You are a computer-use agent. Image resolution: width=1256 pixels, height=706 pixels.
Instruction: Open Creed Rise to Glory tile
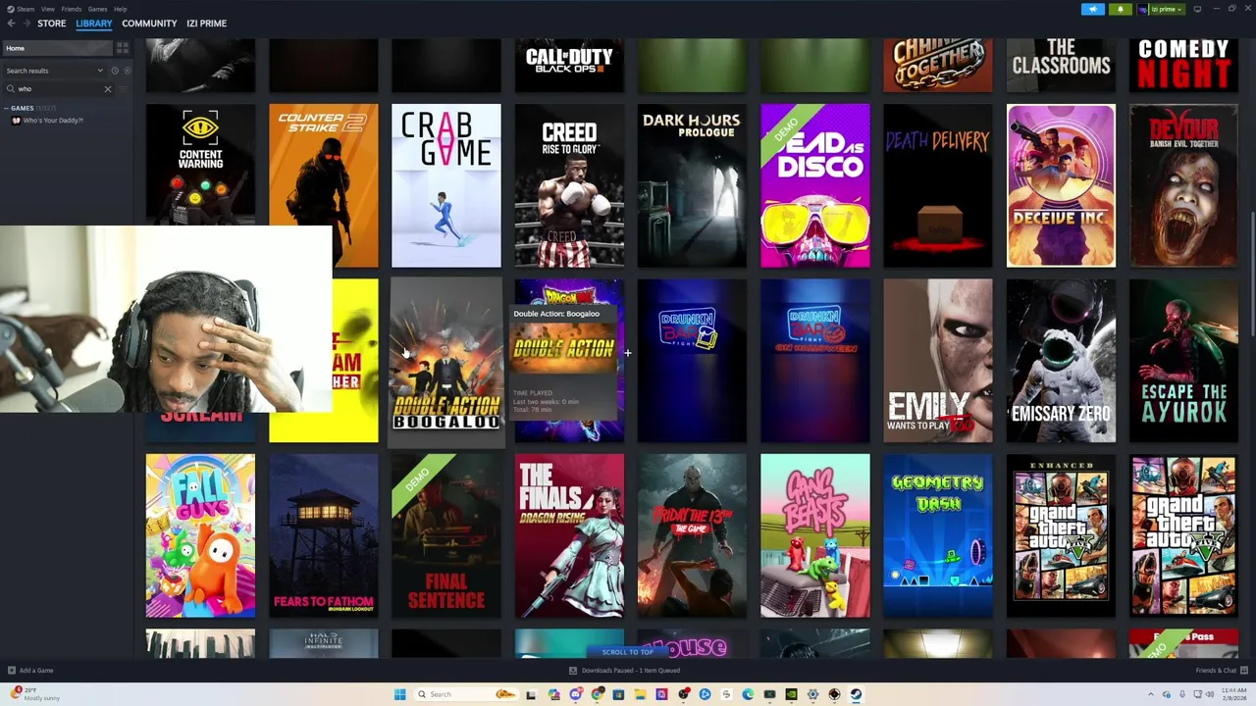(569, 185)
